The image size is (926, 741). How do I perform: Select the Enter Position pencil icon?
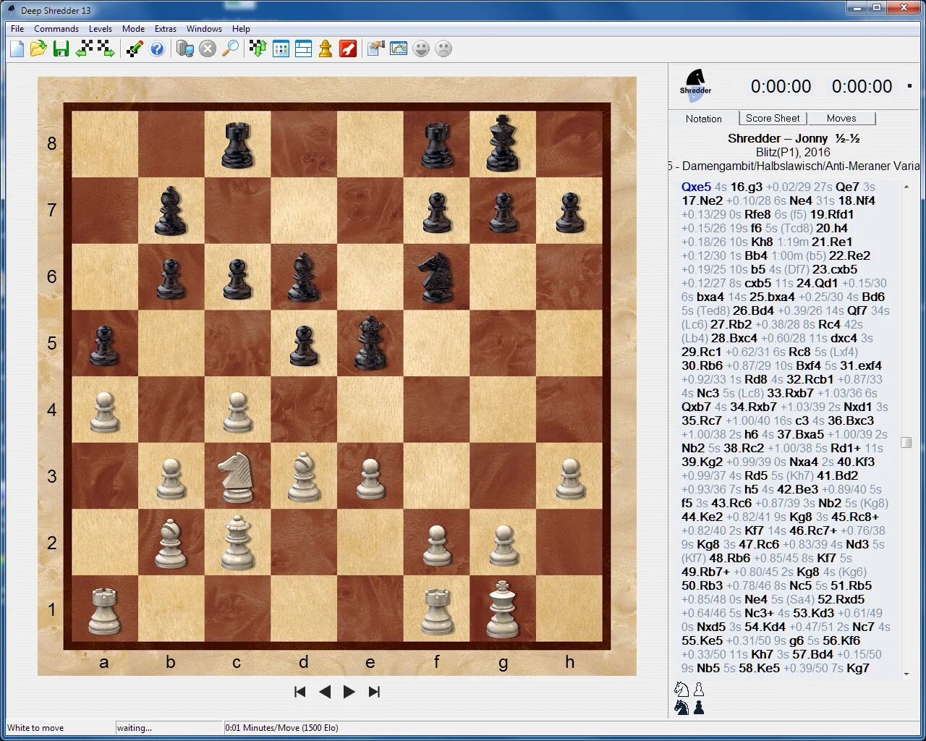click(x=135, y=48)
